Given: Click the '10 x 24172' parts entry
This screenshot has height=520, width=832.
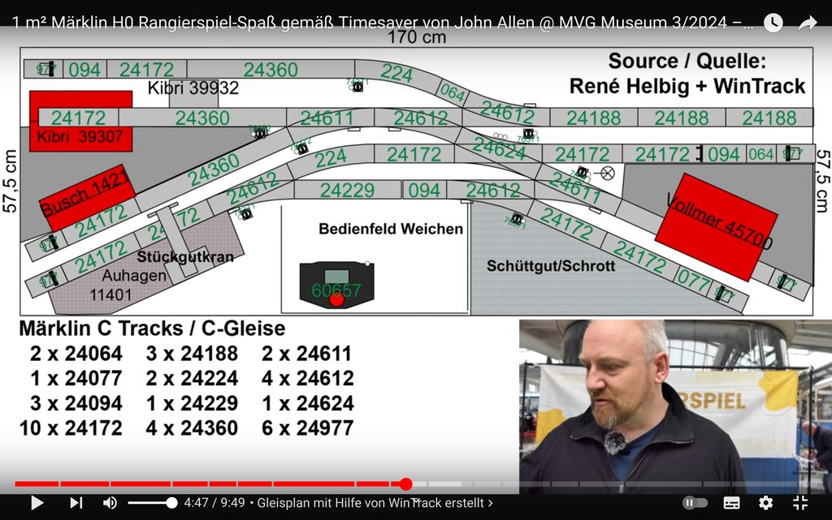Looking at the screenshot, I should click(x=71, y=428).
